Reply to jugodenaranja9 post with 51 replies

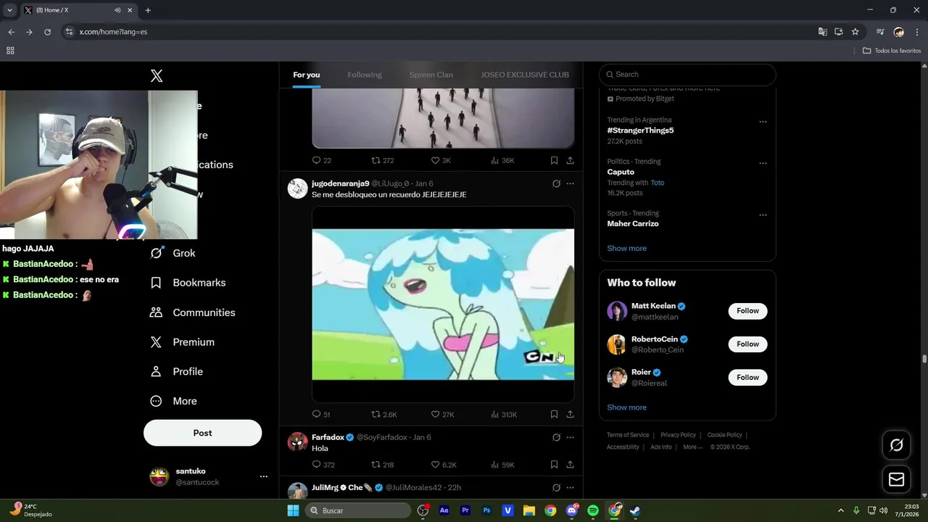point(321,415)
